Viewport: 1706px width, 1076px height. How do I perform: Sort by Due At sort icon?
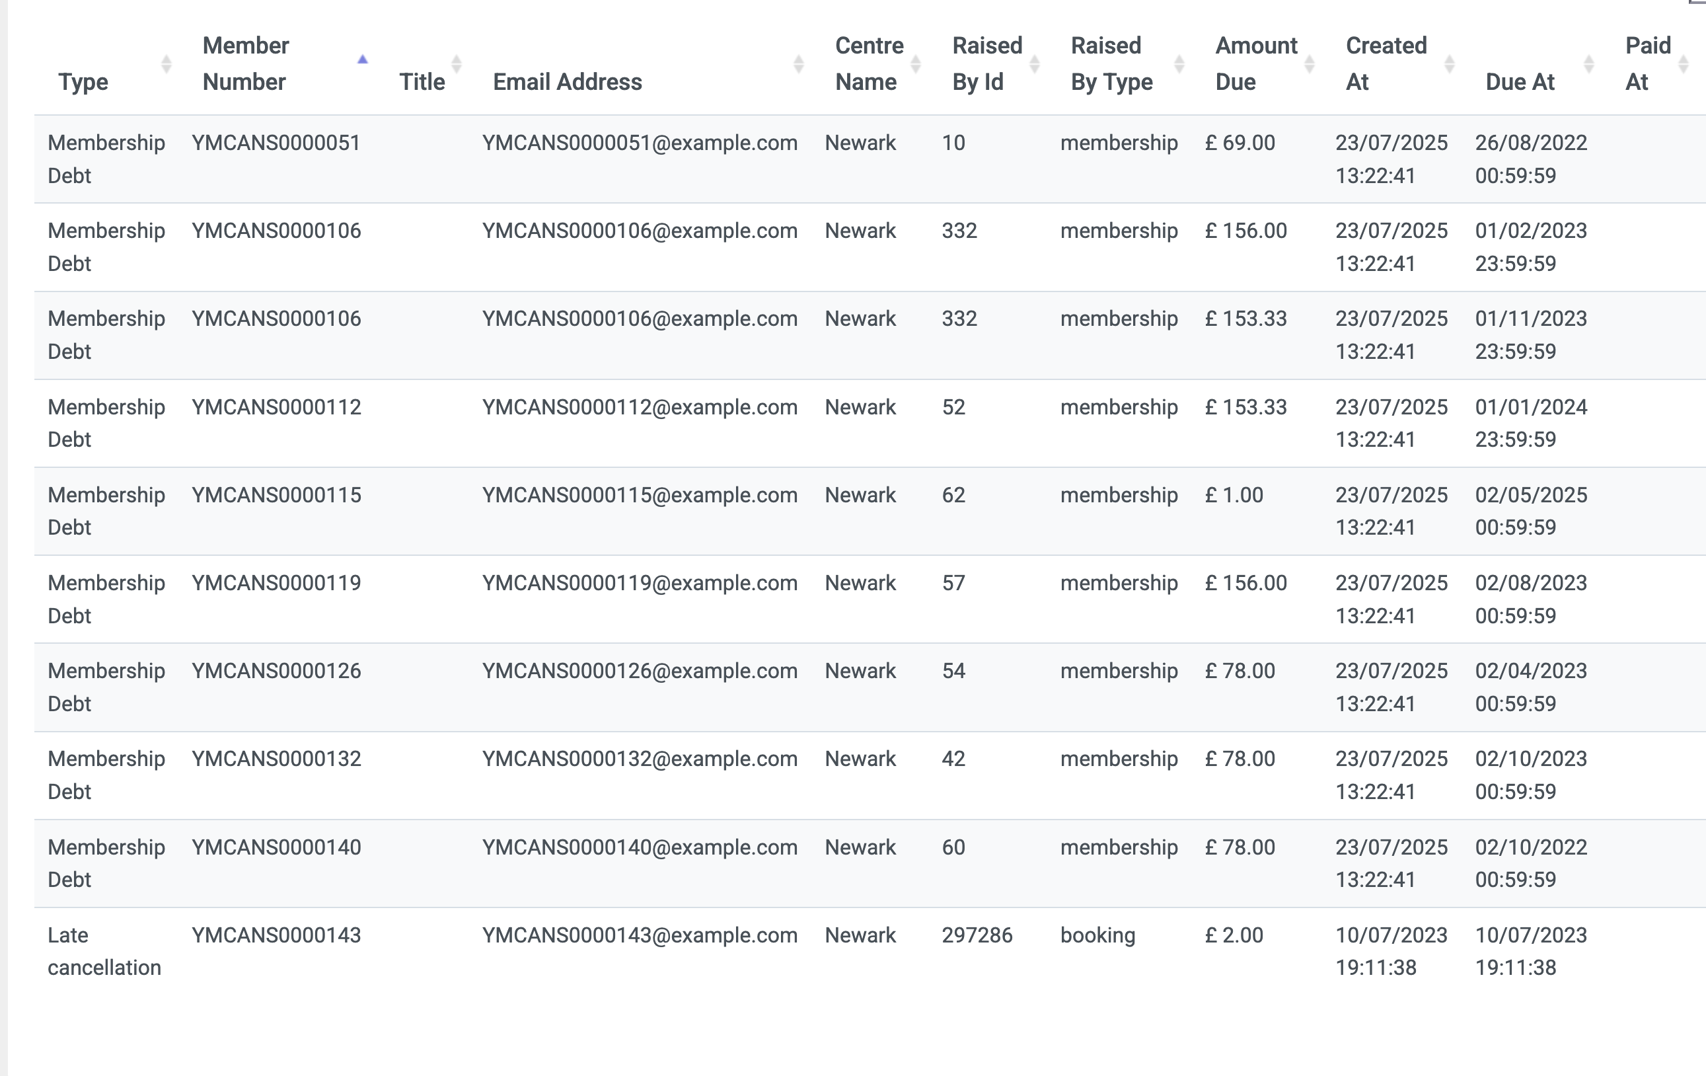pos(1588,64)
